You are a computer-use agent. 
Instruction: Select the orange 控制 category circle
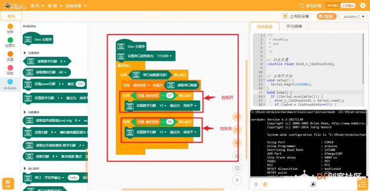(x=10, y=26)
